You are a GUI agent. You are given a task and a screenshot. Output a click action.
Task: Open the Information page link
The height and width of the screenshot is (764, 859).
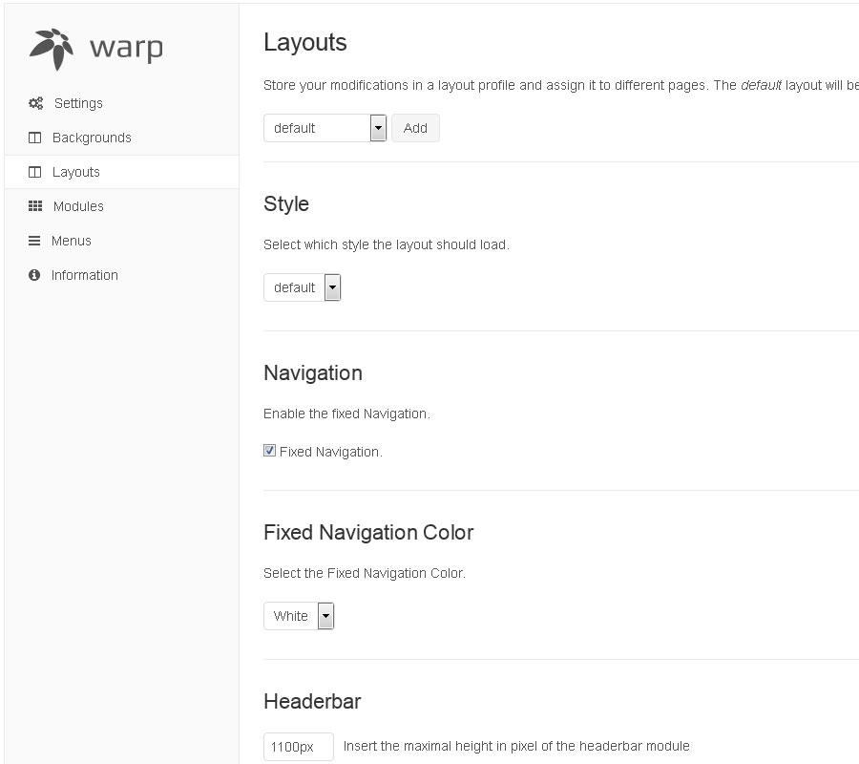[85, 275]
